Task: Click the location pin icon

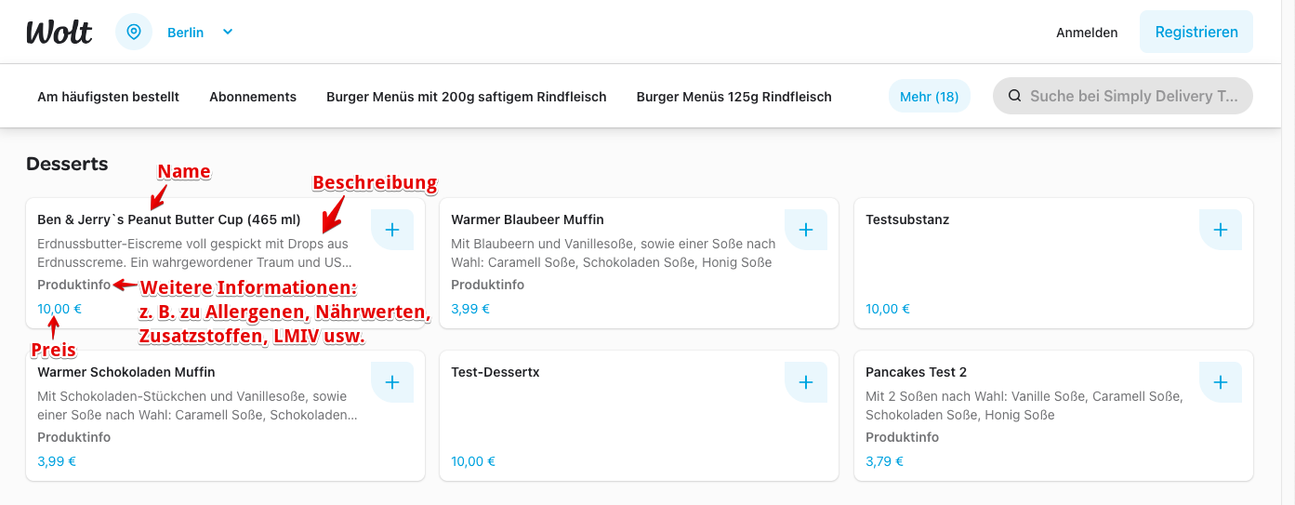Action: coord(134,32)
